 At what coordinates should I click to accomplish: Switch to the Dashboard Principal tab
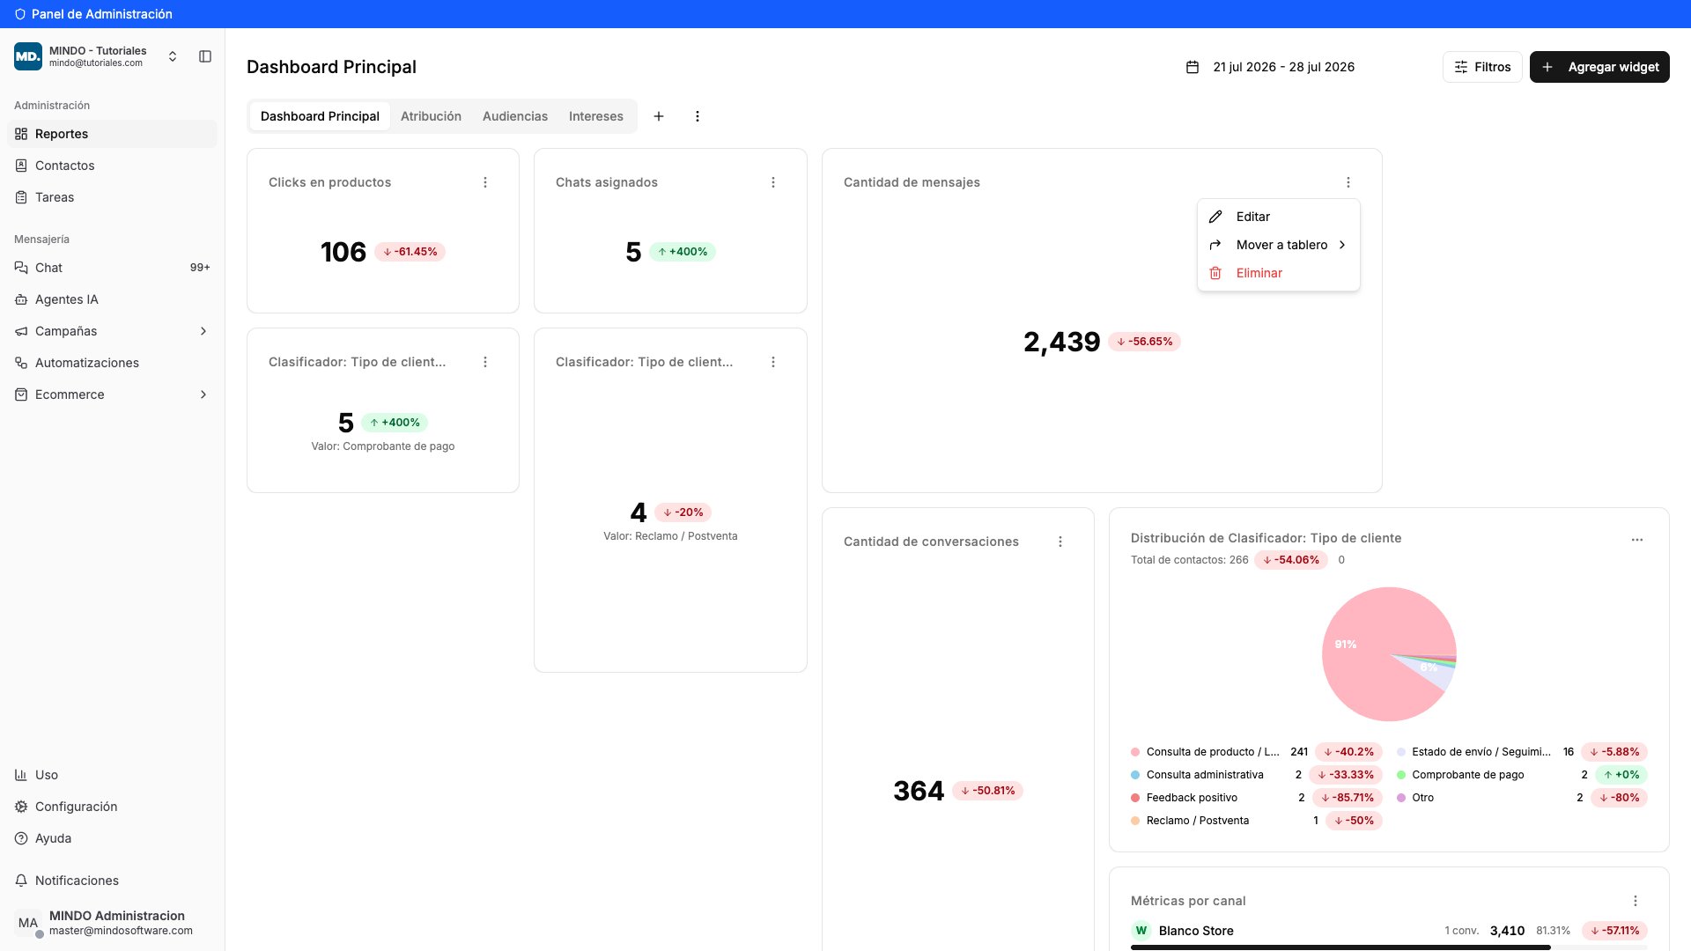pos(320,116)
